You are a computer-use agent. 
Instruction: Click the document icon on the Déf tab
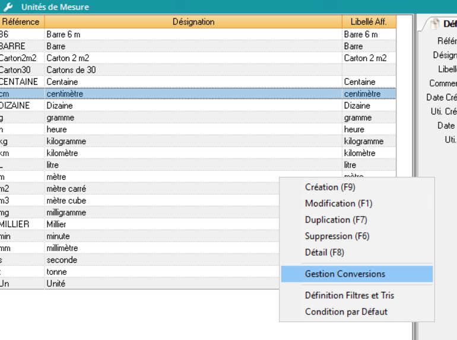tap(434, 24)
